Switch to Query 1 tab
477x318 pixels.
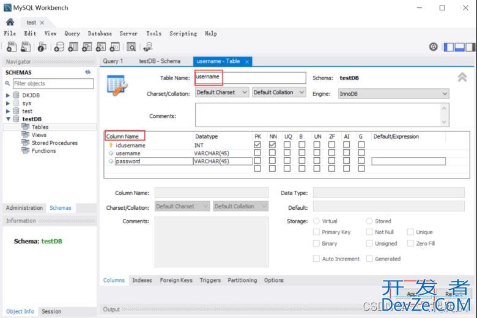[113, 61]
